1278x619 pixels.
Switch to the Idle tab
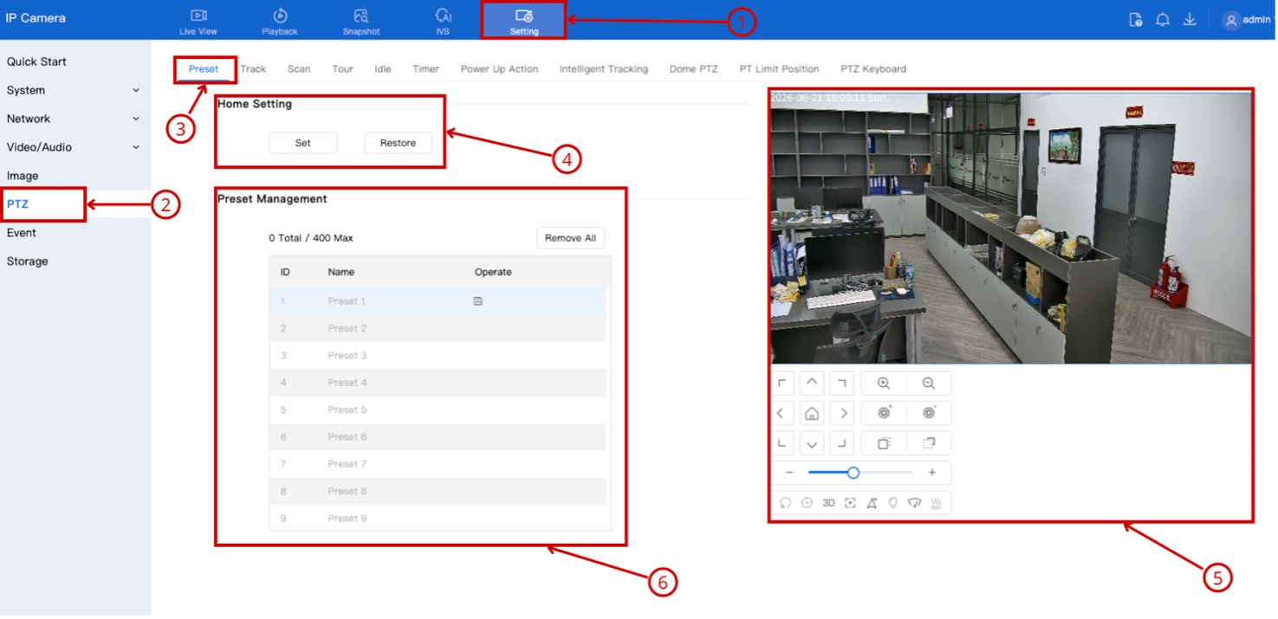click(383, 69)
